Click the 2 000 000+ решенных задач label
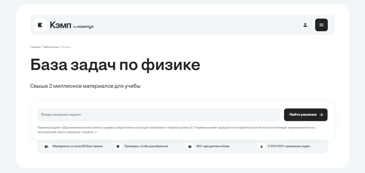 tap(289, 146)
